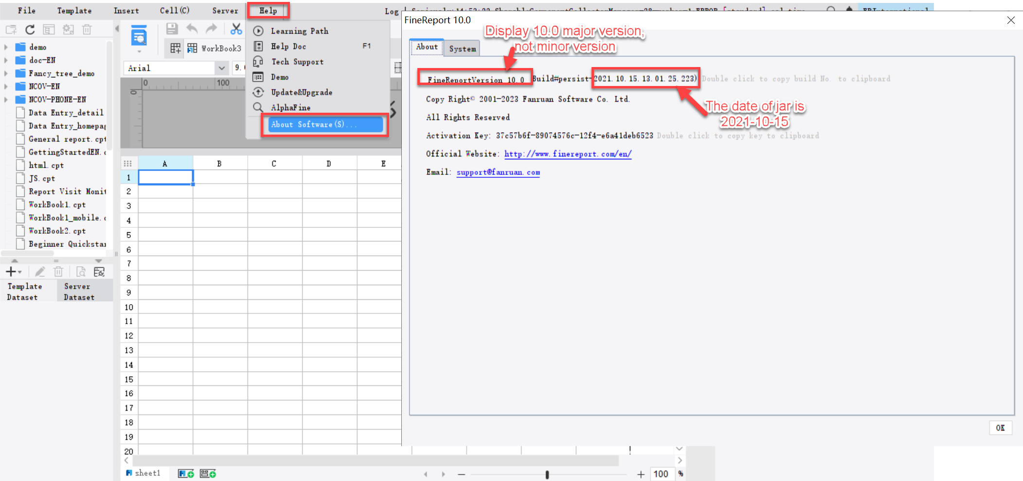Viewport: 1023px width, 481px height.
Task: Zoom out with the minus icon
Action: (x=462, y=474)
